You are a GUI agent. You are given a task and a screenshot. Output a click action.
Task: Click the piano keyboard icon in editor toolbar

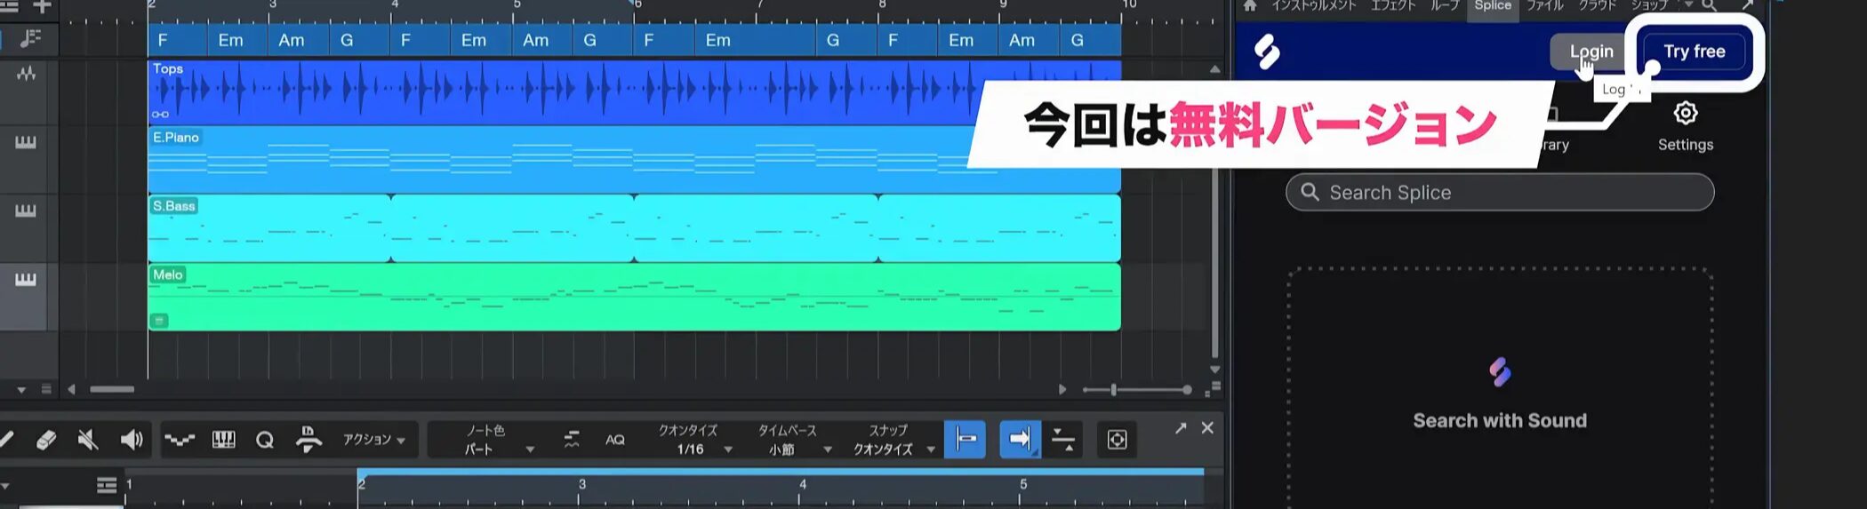click(223, 440)
